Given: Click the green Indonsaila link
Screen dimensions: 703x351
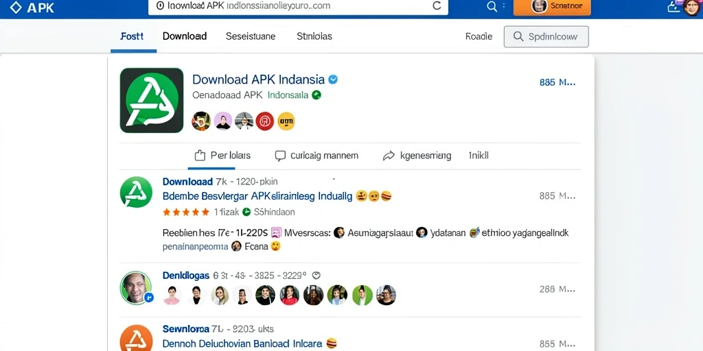Looking at the screenshot, I should click(288, 95).
